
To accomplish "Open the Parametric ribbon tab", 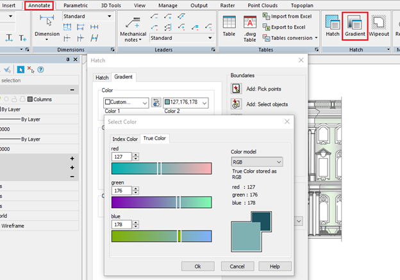I will point(76,5).
